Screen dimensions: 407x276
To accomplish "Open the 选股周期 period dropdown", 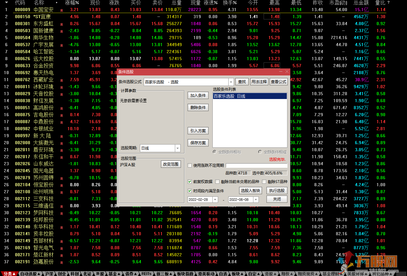I will tap(177, 148).
